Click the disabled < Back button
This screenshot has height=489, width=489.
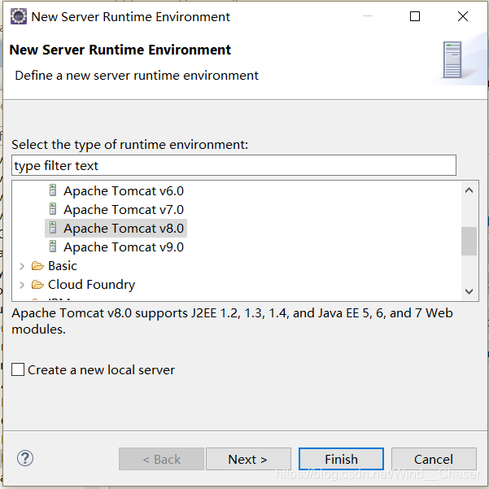pyautogui.click(x=161, y=459)
